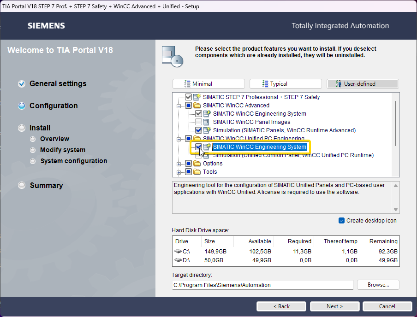
Task: Click the WinCC Advanced folder icon
Action: pyautogui.click(x=197, y=105)
